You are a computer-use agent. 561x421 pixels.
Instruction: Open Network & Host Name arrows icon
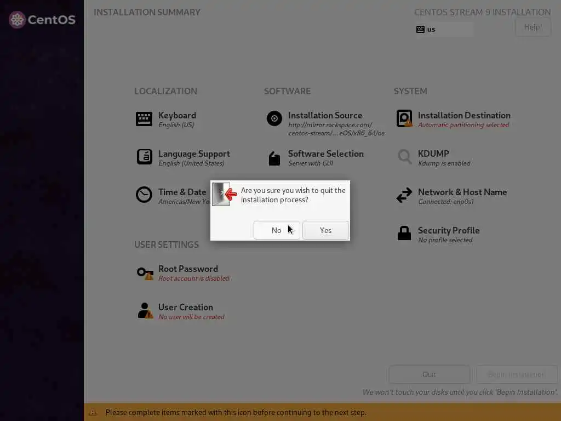point(404,196)
